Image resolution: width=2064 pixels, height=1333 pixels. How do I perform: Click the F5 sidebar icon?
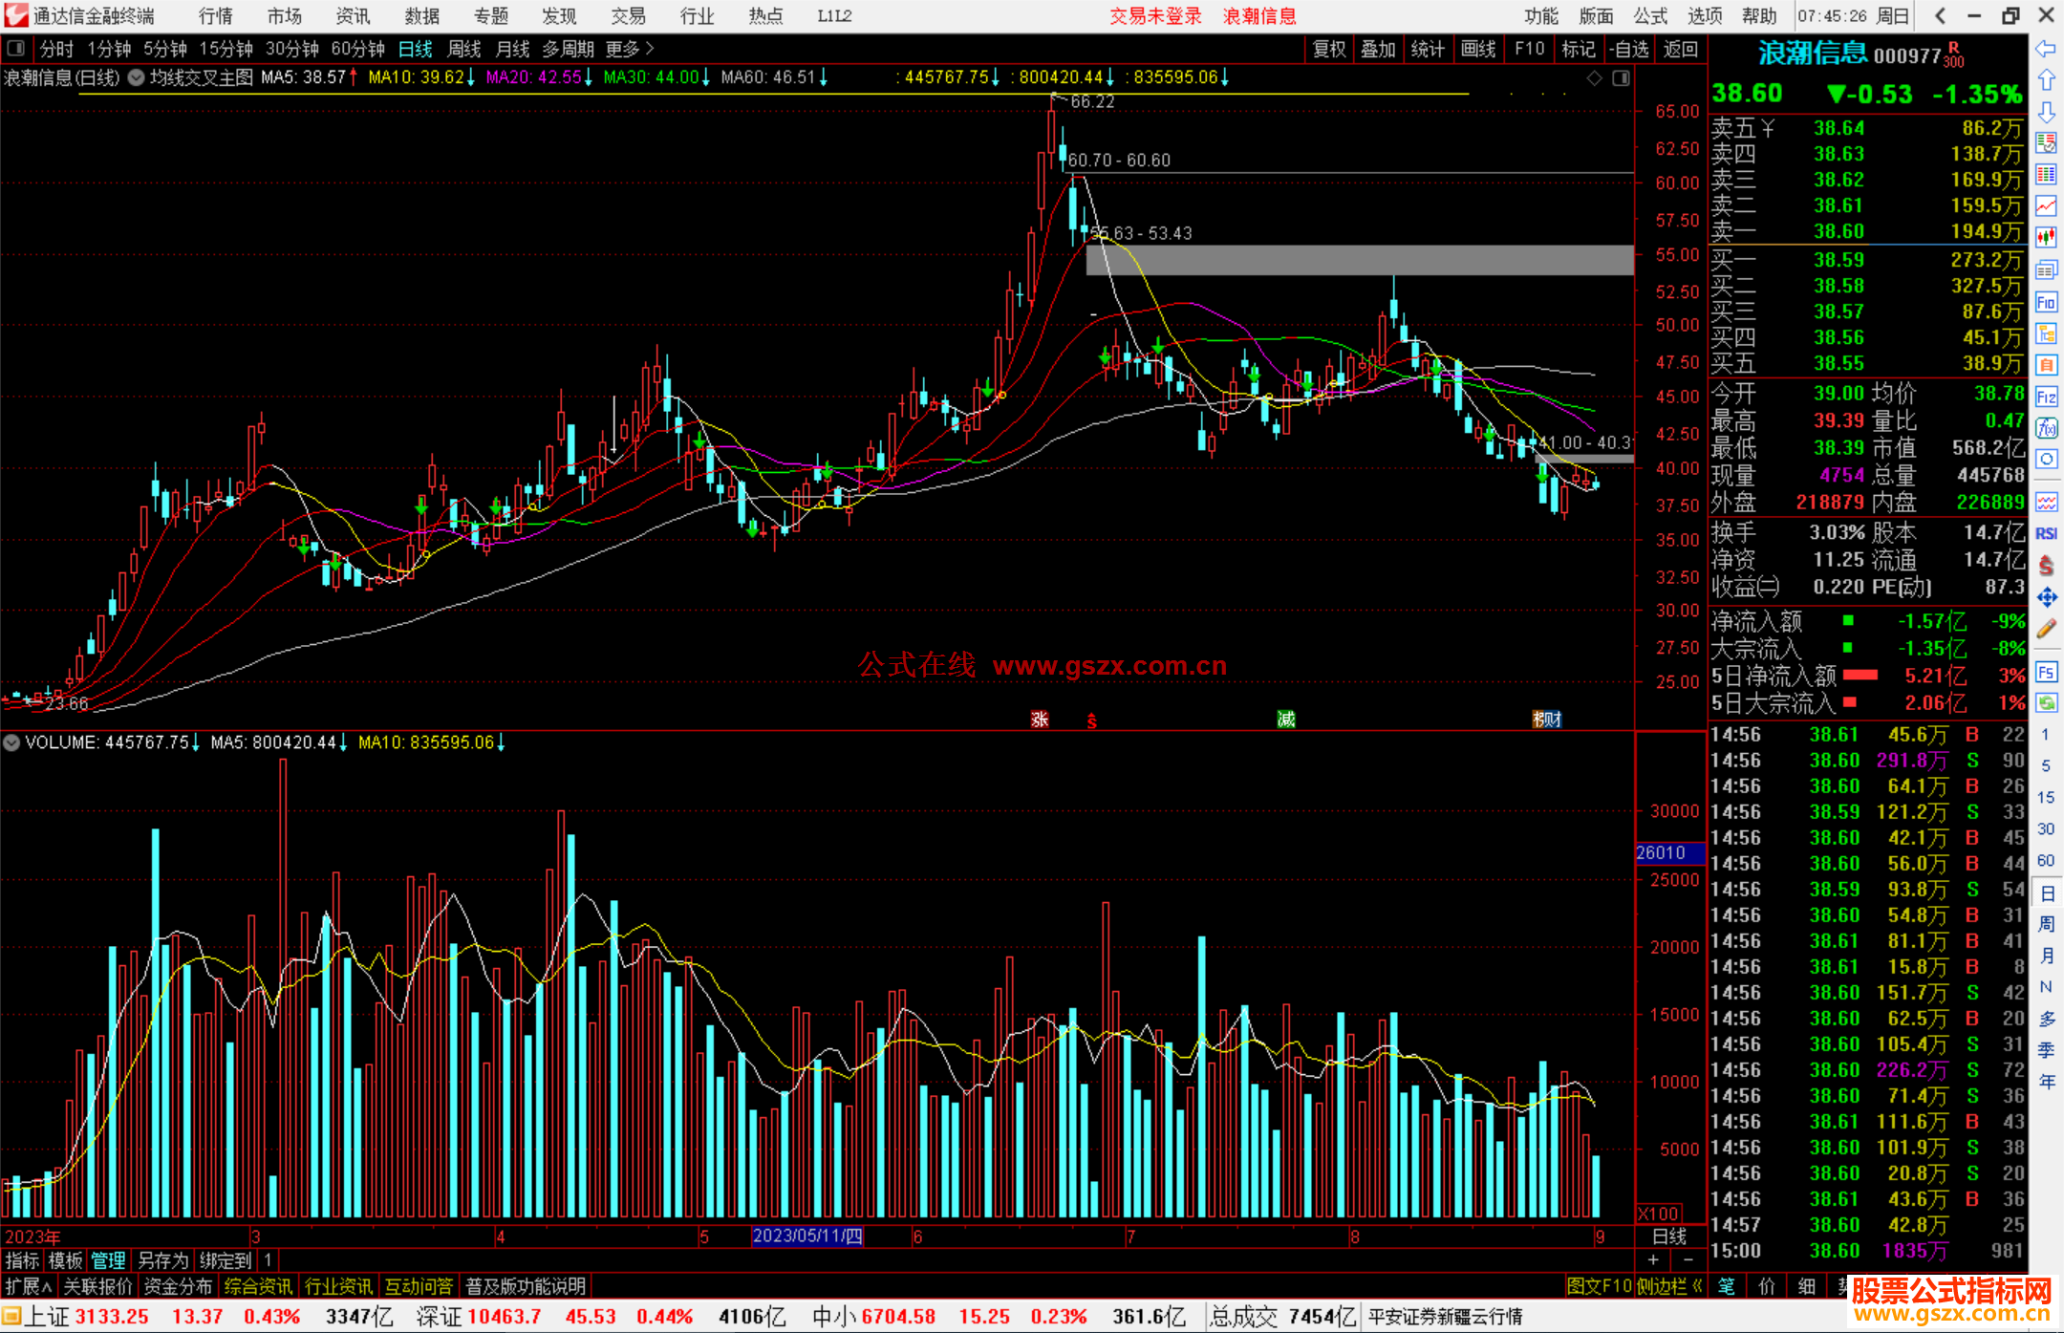[x=2046, y=672]
